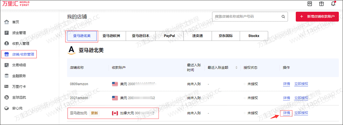Image resolution: width=343 pixels, height=125 pixels.
Task: Click the 安心兑 sidebar icon
Action: point(7,108)
